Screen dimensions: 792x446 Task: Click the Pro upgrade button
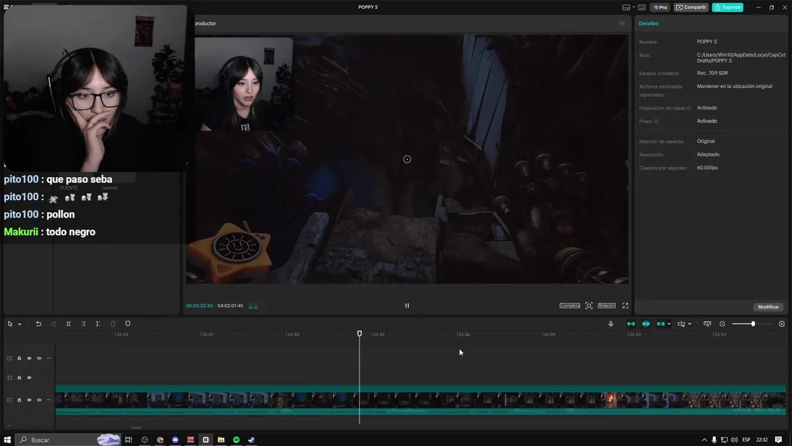click(660, 7)
